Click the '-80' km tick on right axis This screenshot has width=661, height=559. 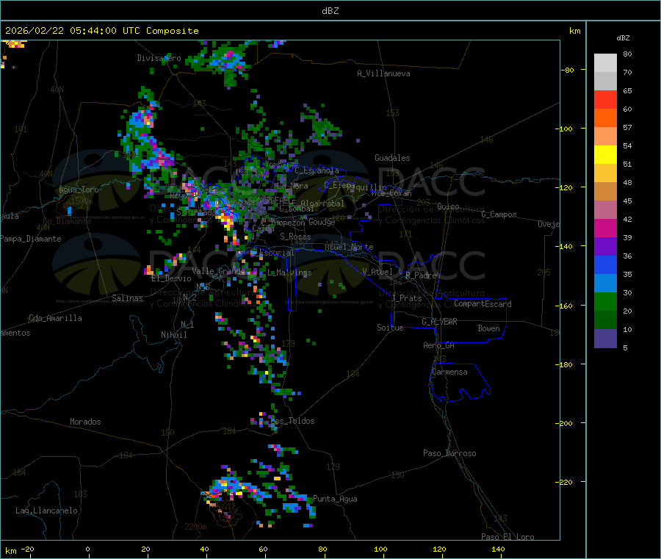tap(568, 70)
